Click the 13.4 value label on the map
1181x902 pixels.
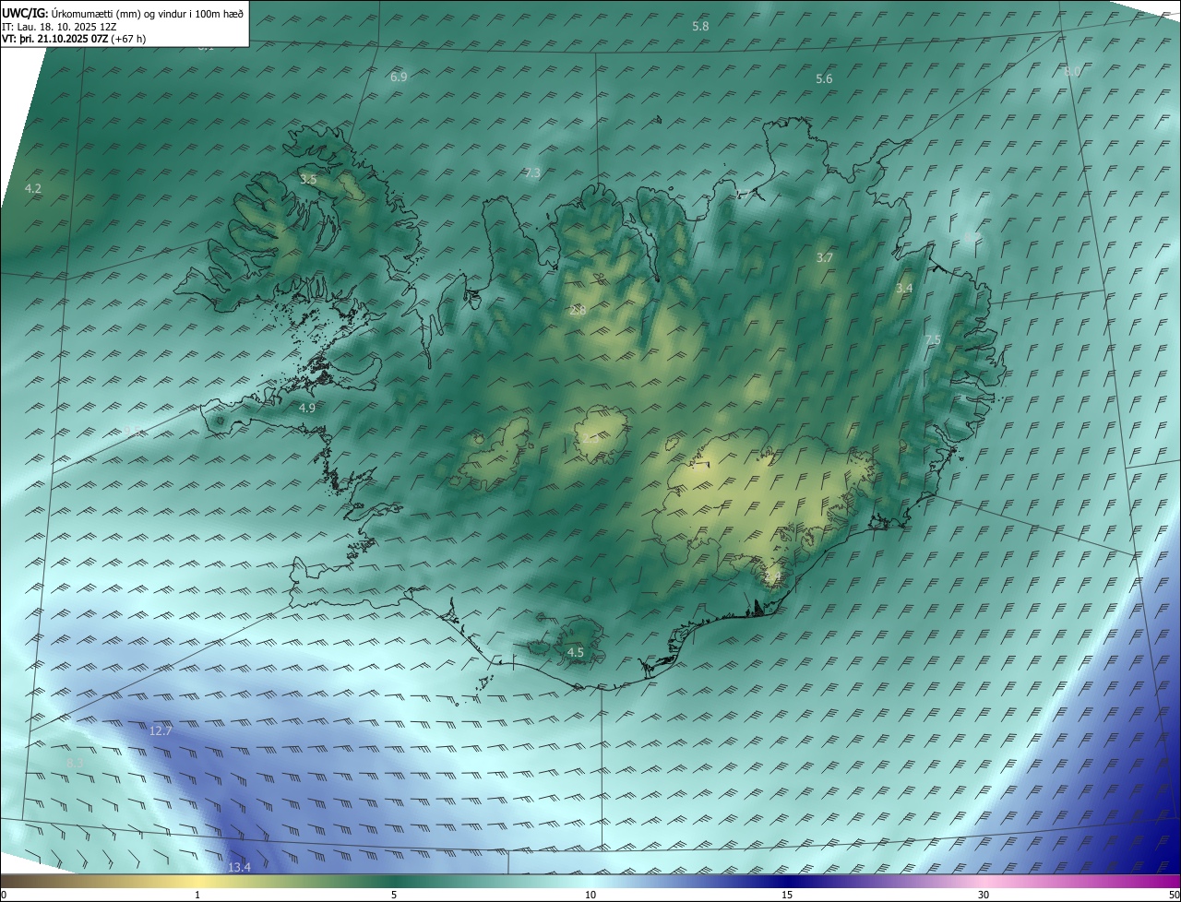point(239,867)
